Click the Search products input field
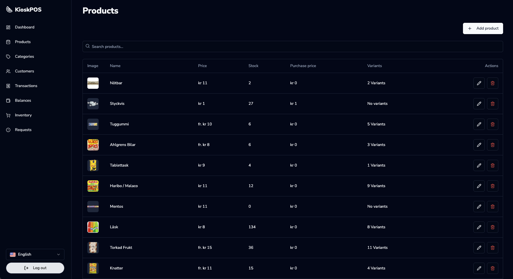Screen dimensions: 513x279 coord(293,46)
